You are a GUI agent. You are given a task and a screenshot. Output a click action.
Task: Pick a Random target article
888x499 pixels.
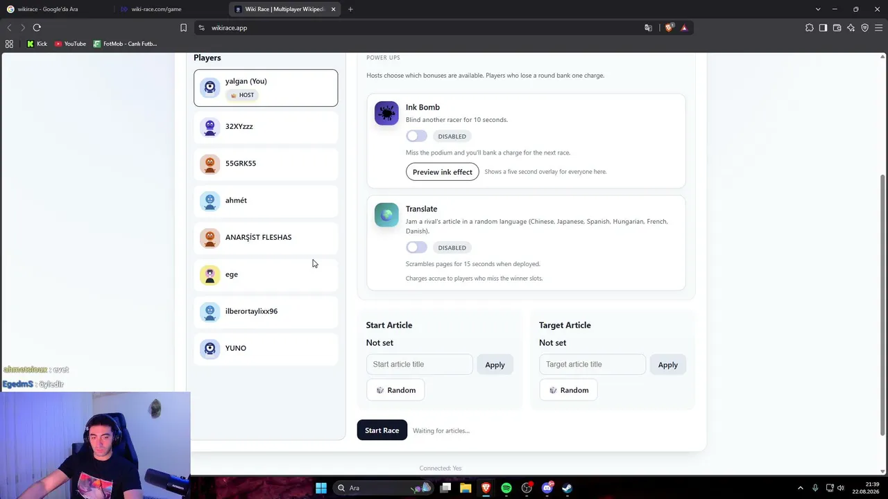(x=568, y=390)
